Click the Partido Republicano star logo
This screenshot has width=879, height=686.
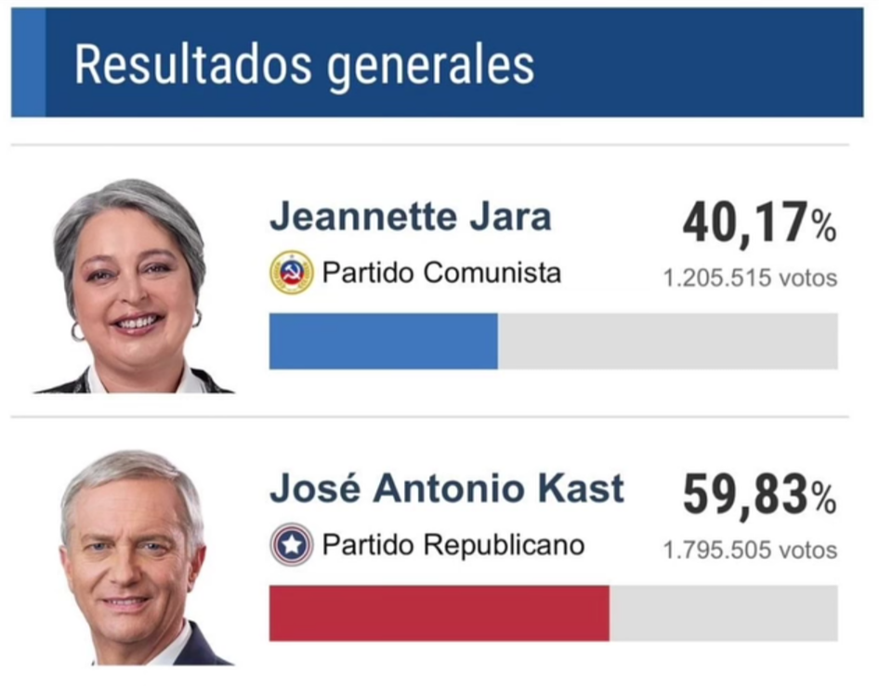pos(292,545)
